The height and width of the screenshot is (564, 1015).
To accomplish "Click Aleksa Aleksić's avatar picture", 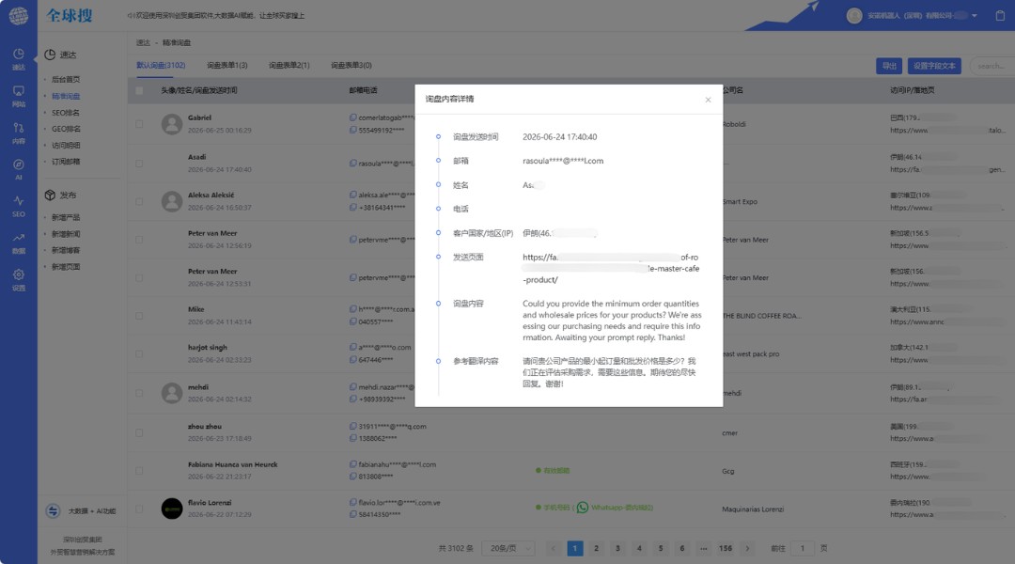I will (172, 201).
